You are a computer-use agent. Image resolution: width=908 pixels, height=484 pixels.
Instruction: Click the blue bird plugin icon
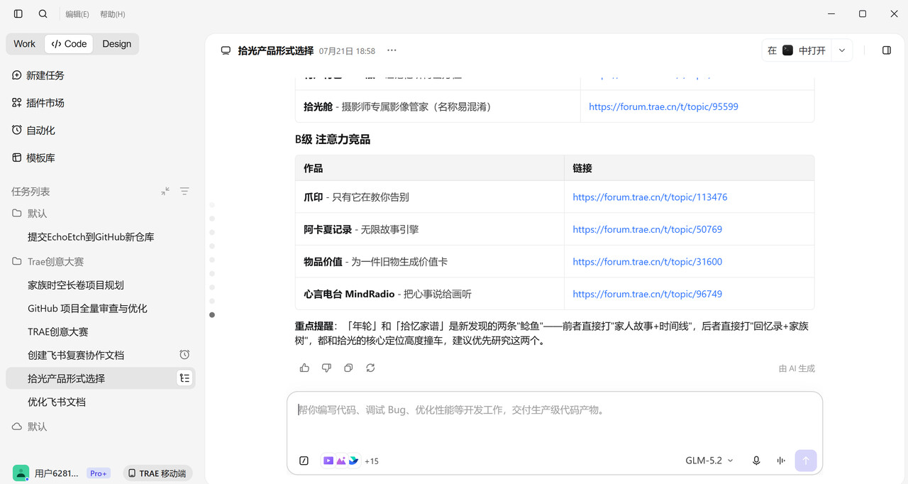tap(353, 461)
